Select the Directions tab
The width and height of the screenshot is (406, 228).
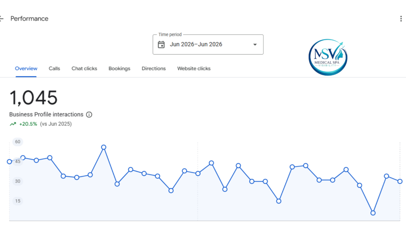pyautogui.click(x=153, y=69)
